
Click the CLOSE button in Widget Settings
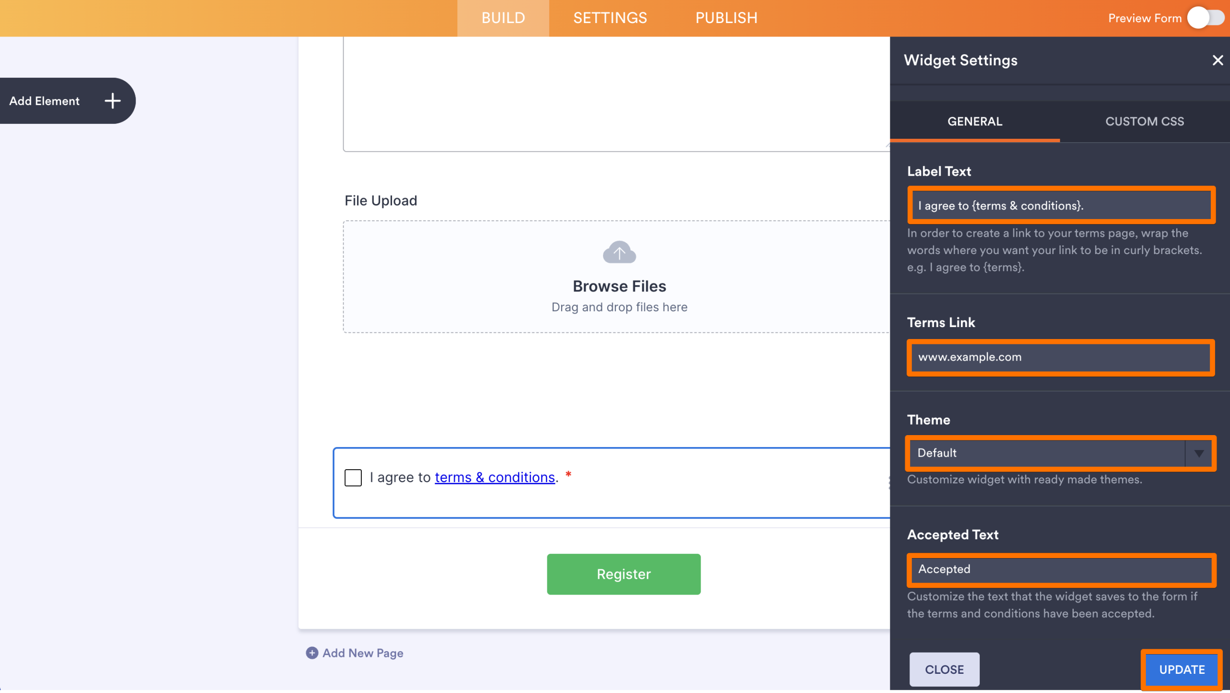(944, 669)
